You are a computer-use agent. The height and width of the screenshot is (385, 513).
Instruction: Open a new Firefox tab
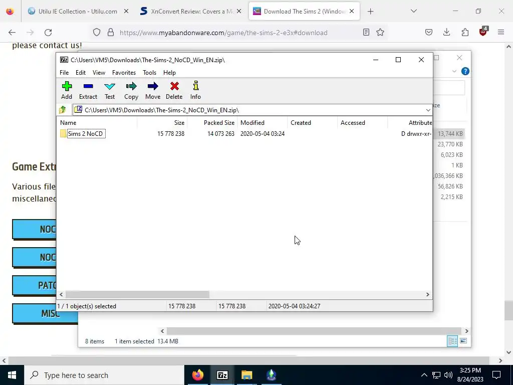pyautogui.click(x=370, y=12)
